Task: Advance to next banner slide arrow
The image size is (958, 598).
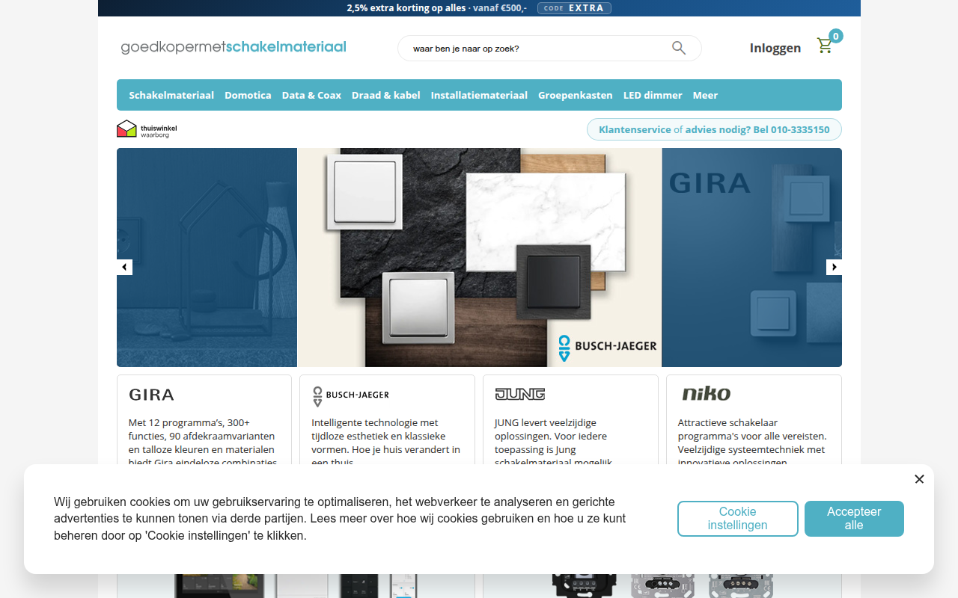Action: click(x=834, y=267)
